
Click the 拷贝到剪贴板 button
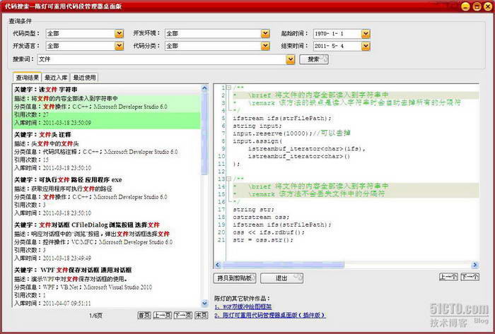point(237,278)
